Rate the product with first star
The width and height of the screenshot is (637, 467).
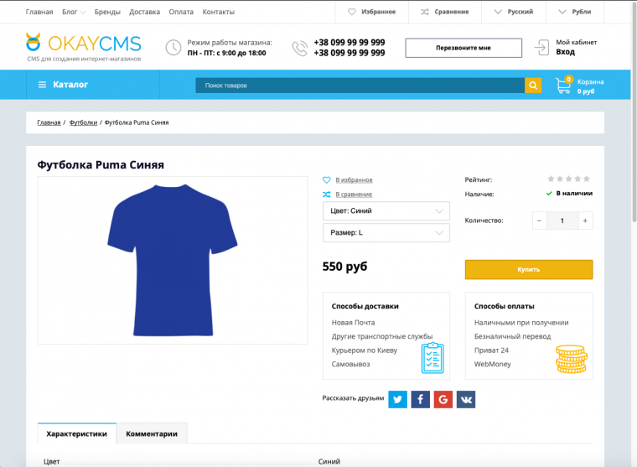(551, 179)
